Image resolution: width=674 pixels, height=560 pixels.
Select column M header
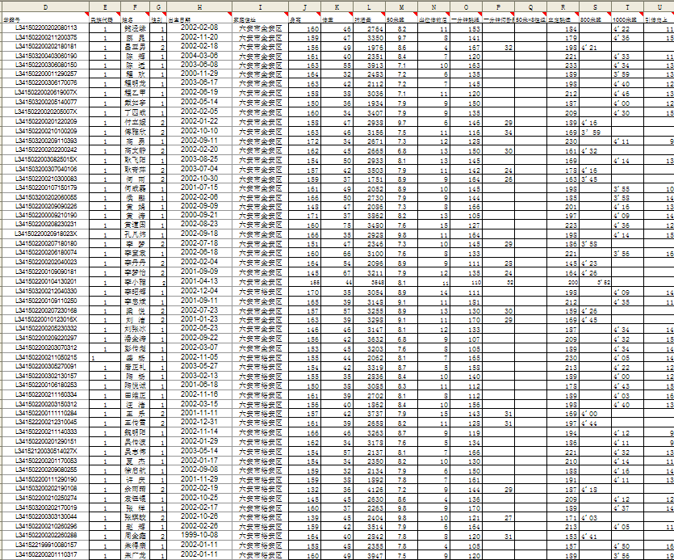click(x=401, y=7)
